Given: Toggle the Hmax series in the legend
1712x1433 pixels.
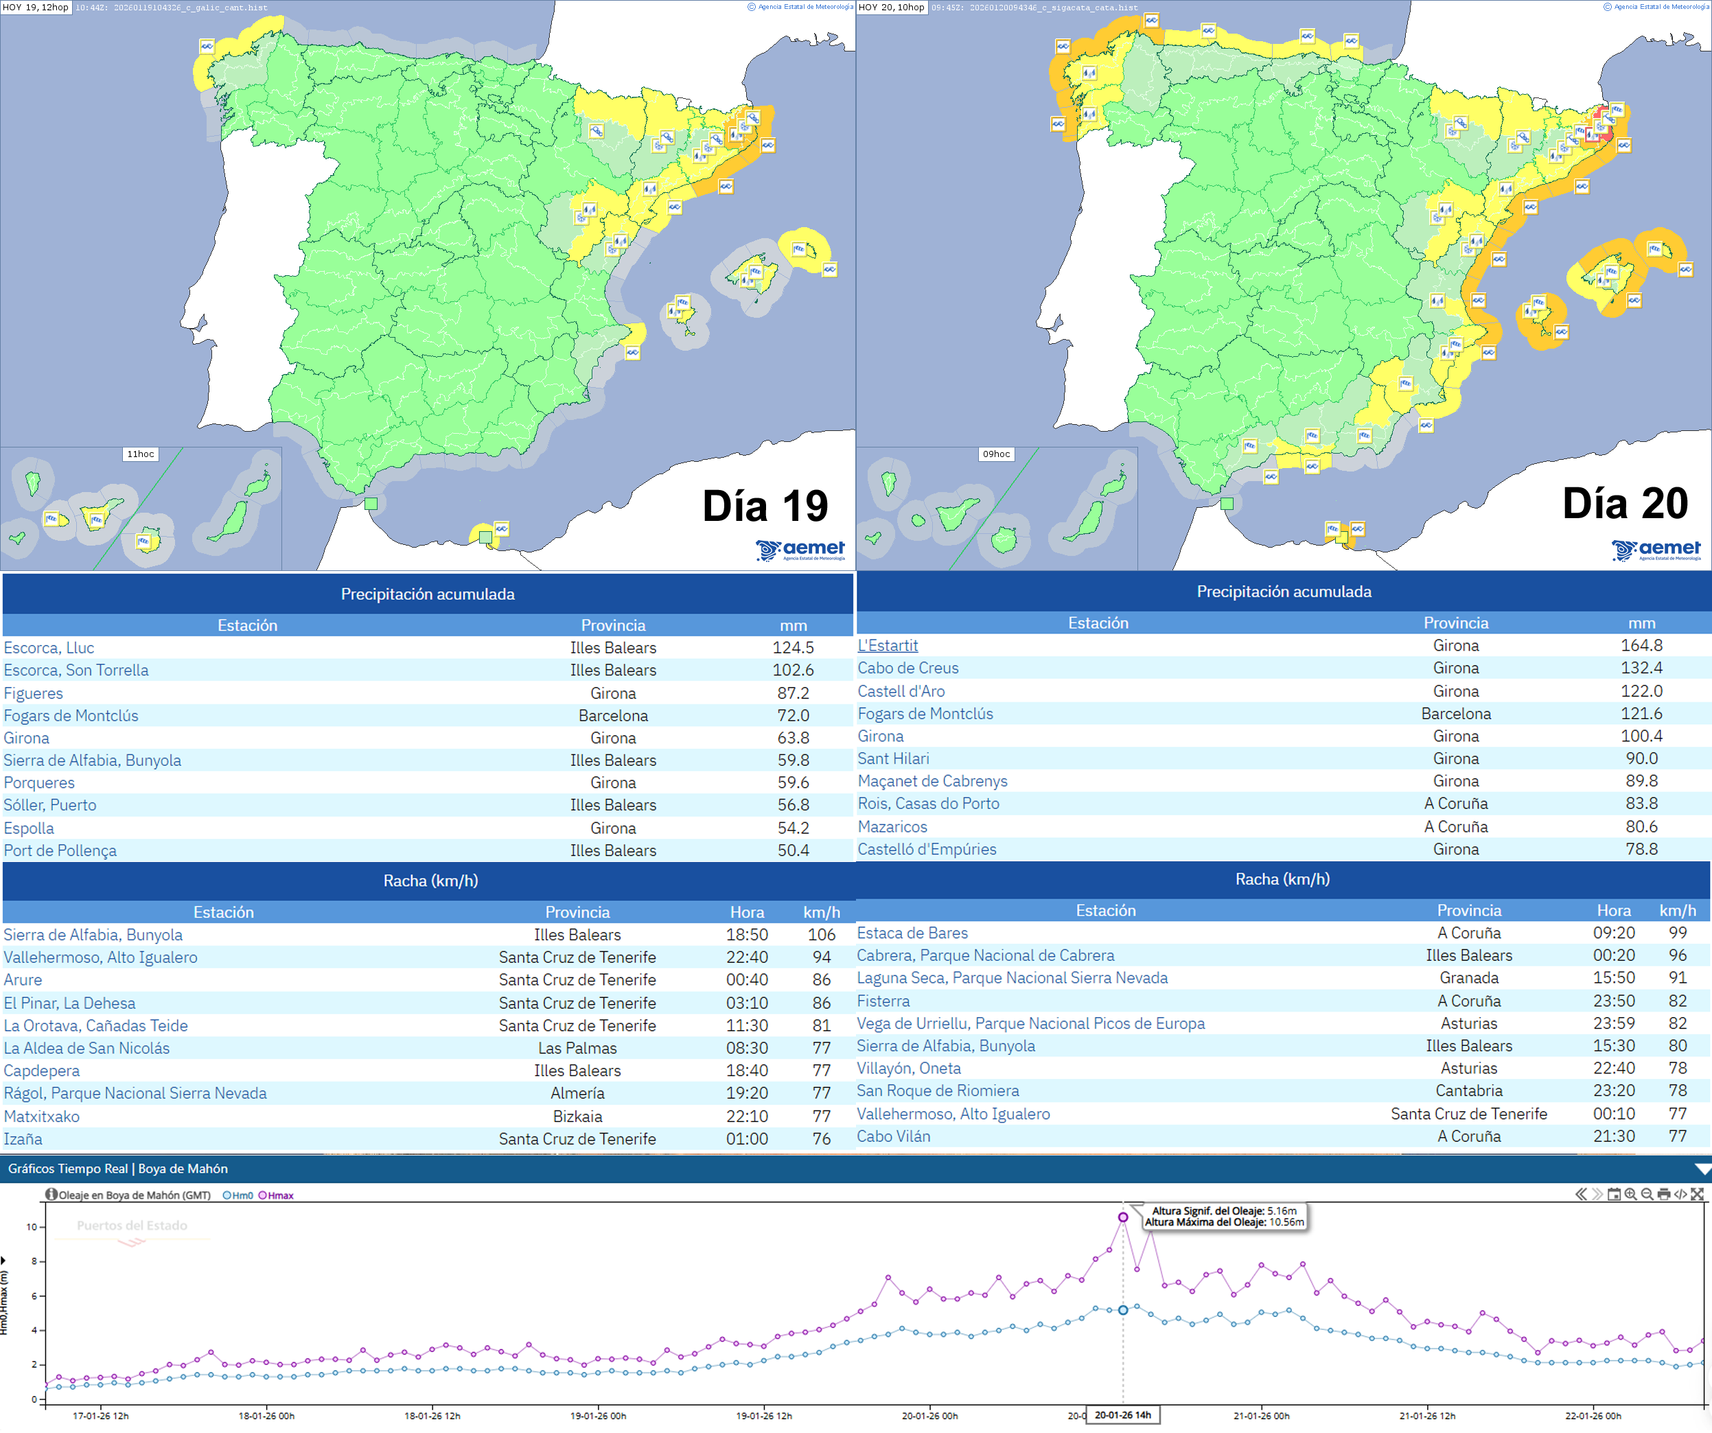Looking at the screenshot, I should [275, 1195].
